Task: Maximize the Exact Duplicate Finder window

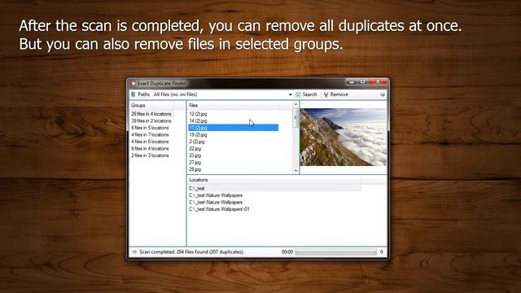Action: pos(363,81)
